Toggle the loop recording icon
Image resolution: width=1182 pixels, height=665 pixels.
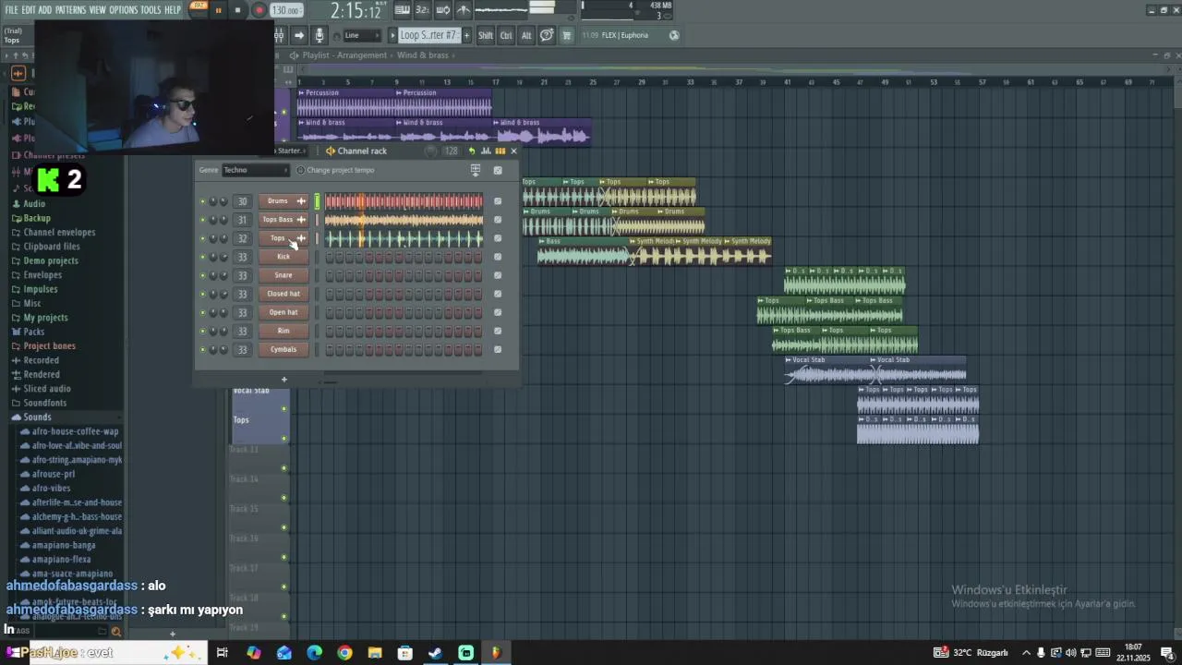pyautogui.click(x=443, y=10)
